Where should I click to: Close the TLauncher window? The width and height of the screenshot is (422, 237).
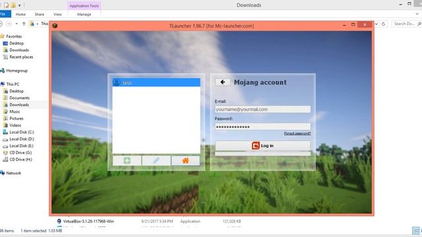point(365,25)
